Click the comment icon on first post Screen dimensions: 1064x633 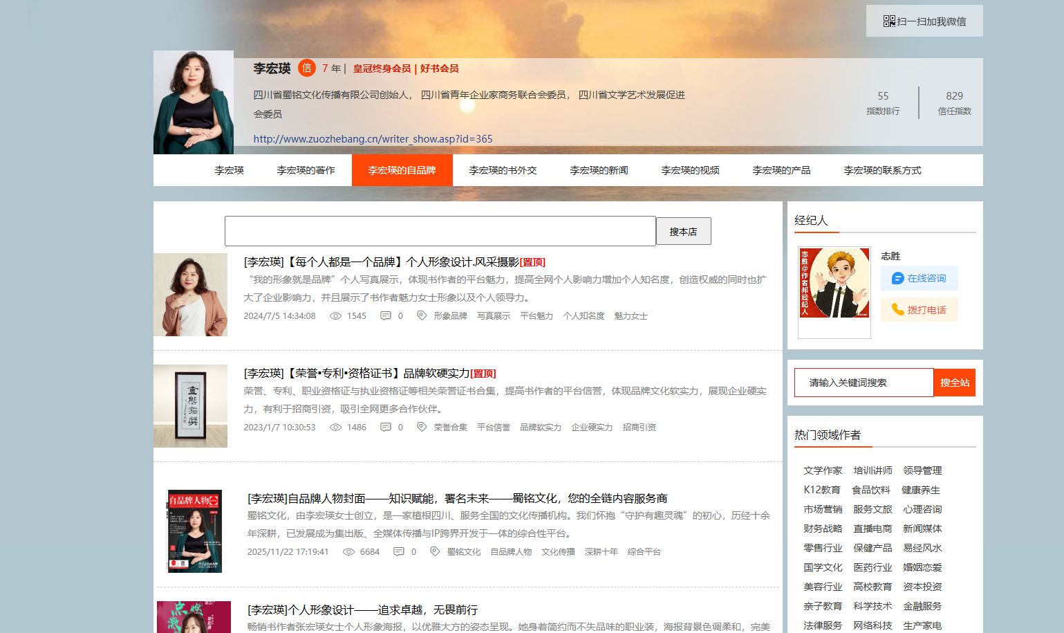[386, 316]
